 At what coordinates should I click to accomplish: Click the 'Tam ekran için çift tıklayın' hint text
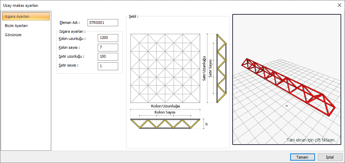(311, 140)
